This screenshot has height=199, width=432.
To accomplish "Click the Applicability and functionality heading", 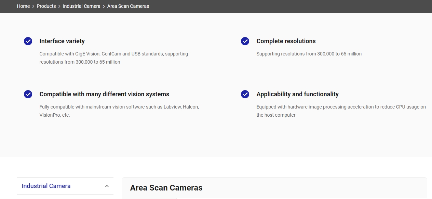I will coord(297,94).
